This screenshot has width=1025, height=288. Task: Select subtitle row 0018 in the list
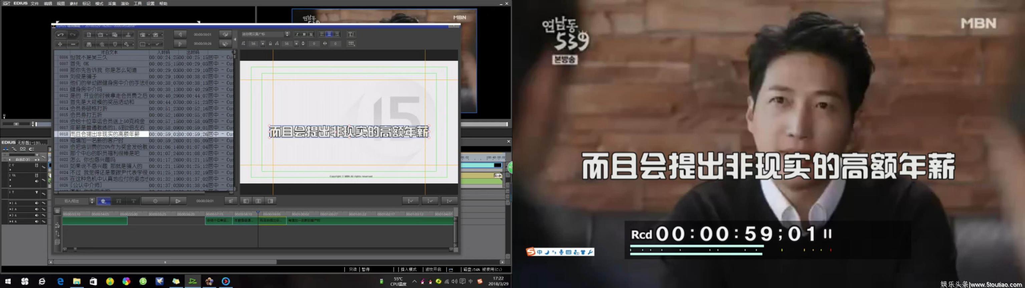144,134
